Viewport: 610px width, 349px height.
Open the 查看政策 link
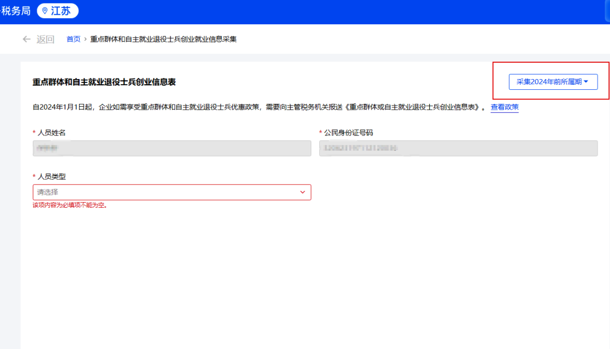coord(504,107)
